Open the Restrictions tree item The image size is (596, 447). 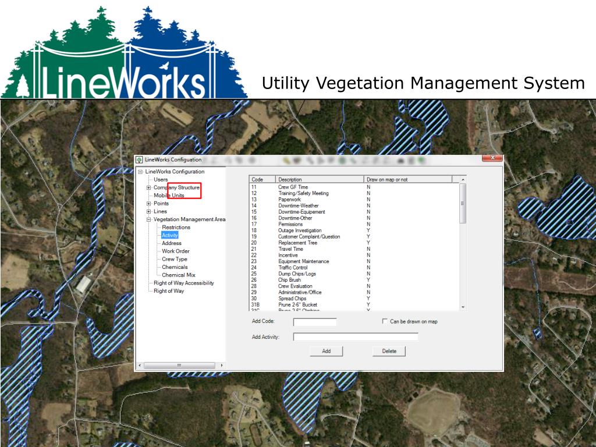pyautogui.click(x=176, y=228)
